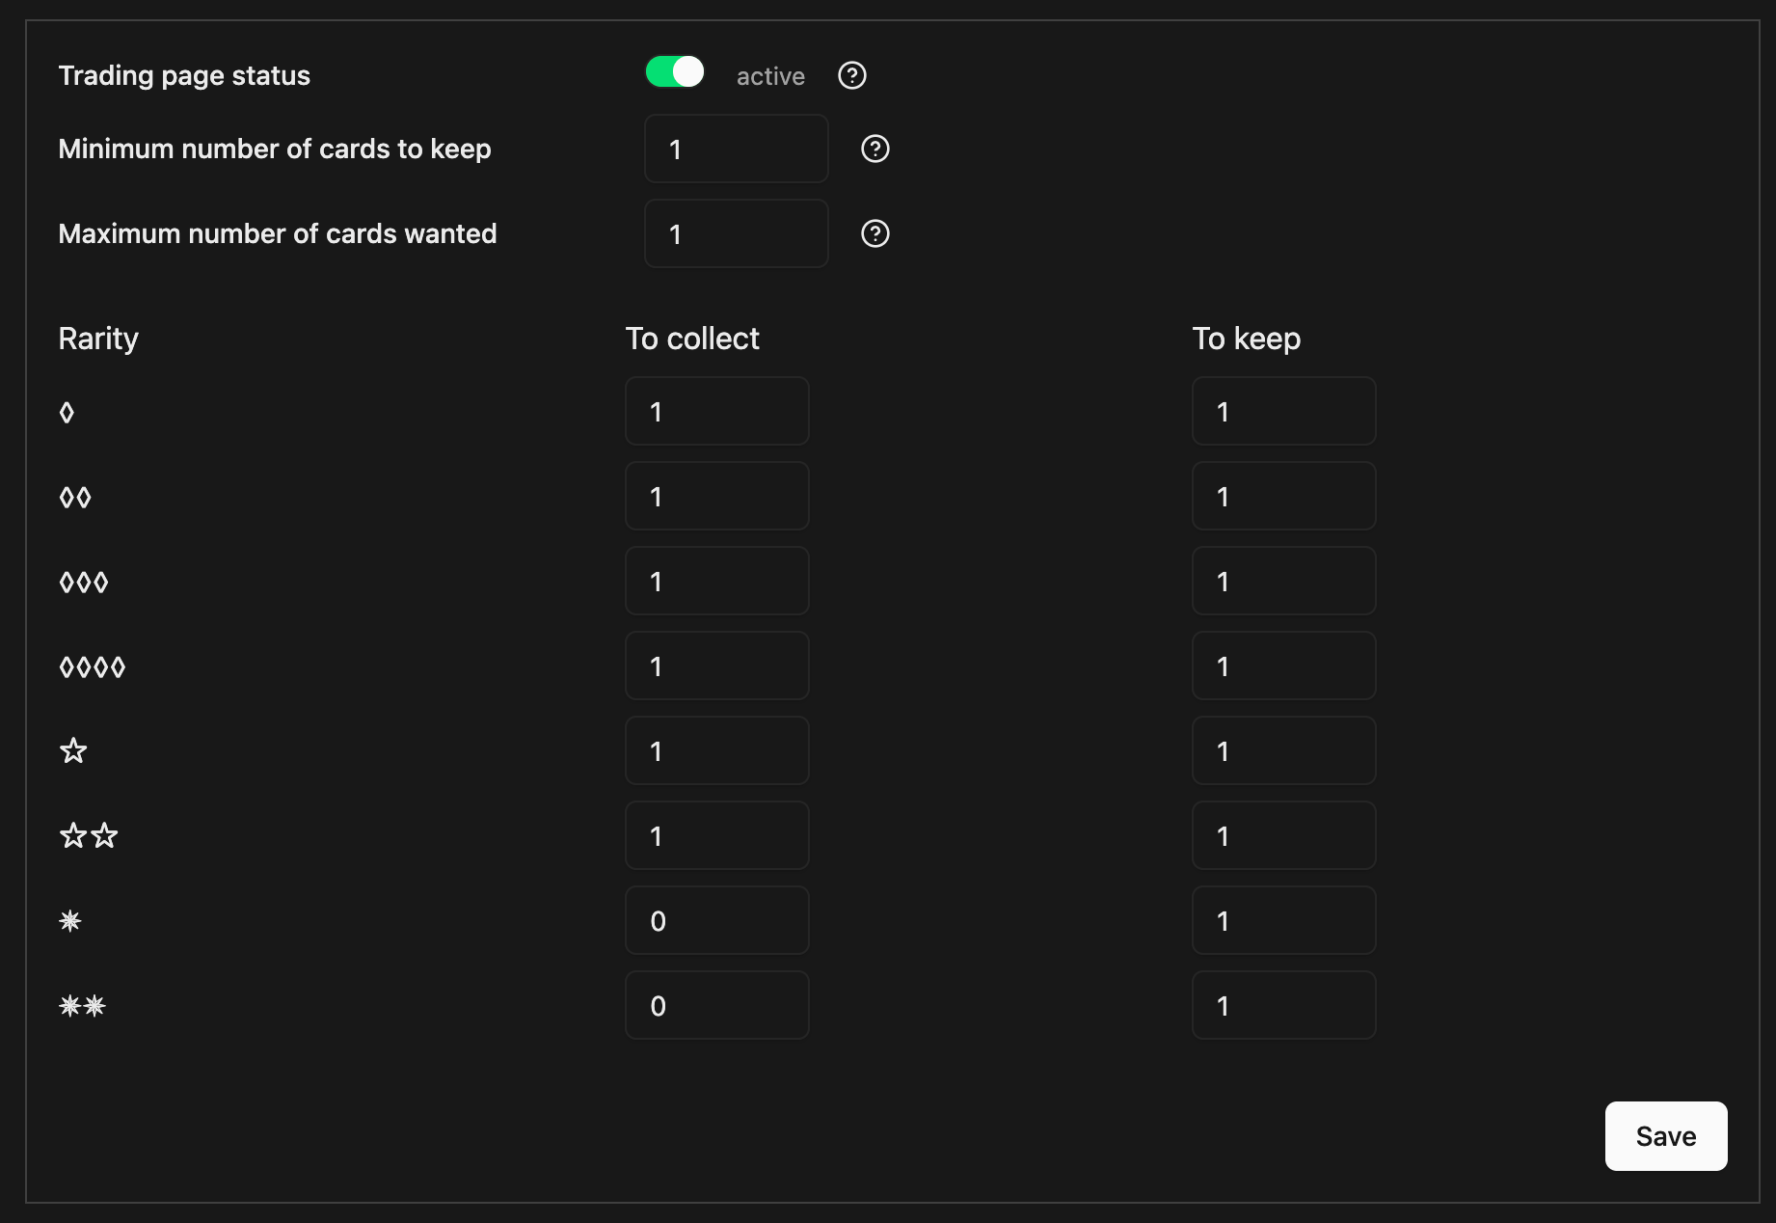Open help for Maximum number of cards wanted
The width and height of the screenshot is (1776, 1223).
click(x=875, y=233)
